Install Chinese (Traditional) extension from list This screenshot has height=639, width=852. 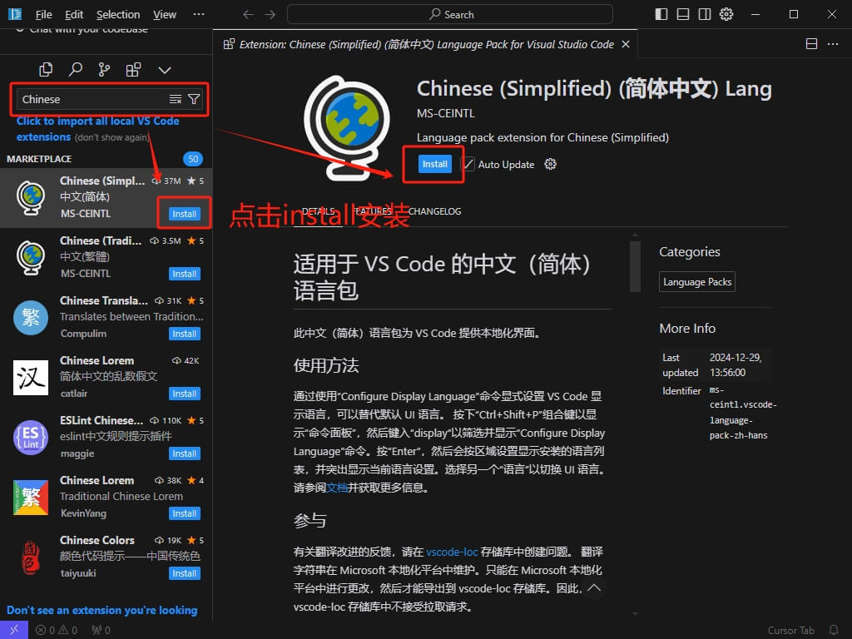click(184, 274)
